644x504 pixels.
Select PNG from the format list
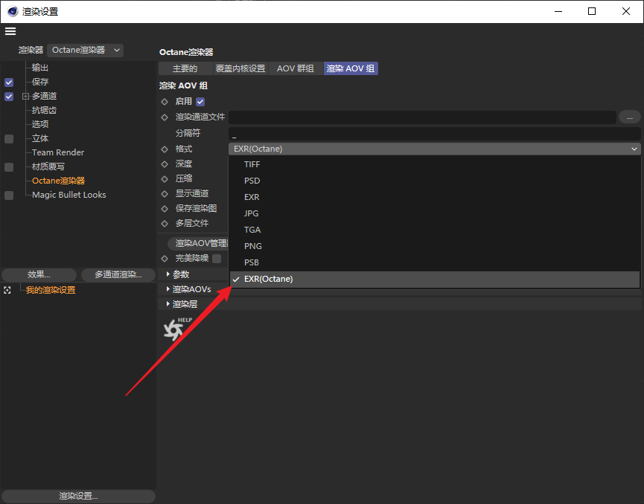pos(253,246)
